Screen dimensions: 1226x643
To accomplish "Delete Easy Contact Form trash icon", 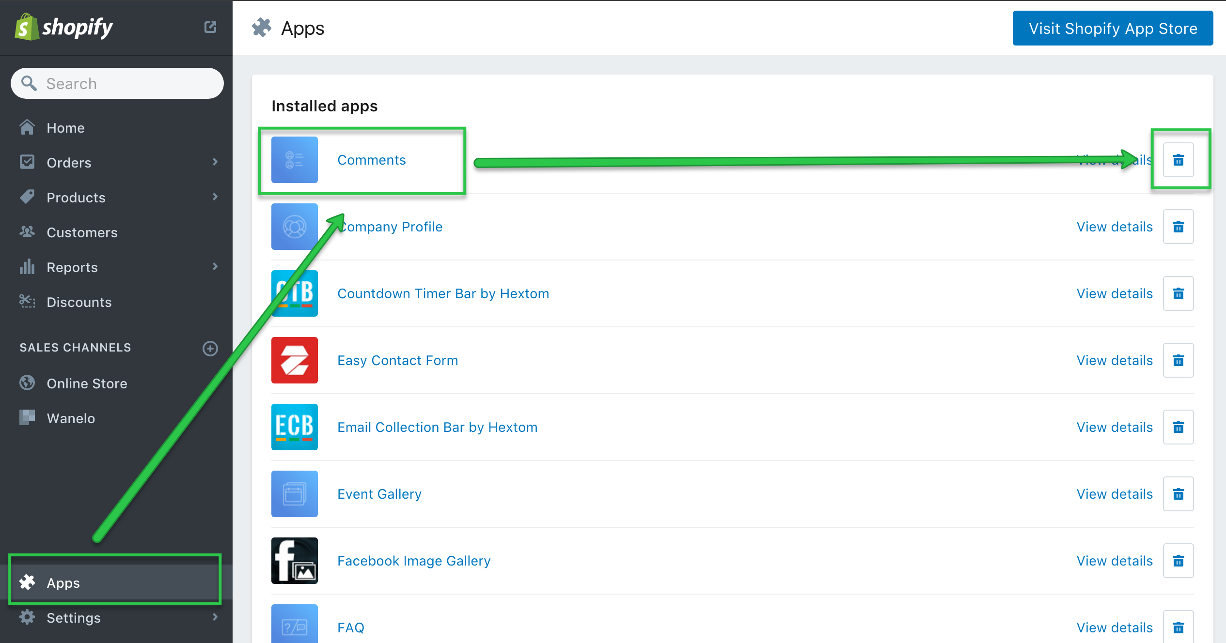I will pos(1179,360).
